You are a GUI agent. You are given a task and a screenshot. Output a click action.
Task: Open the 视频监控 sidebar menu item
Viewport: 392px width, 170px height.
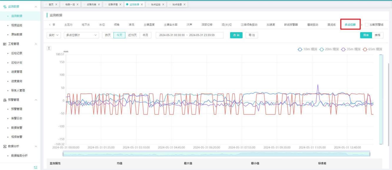[17, 25]
